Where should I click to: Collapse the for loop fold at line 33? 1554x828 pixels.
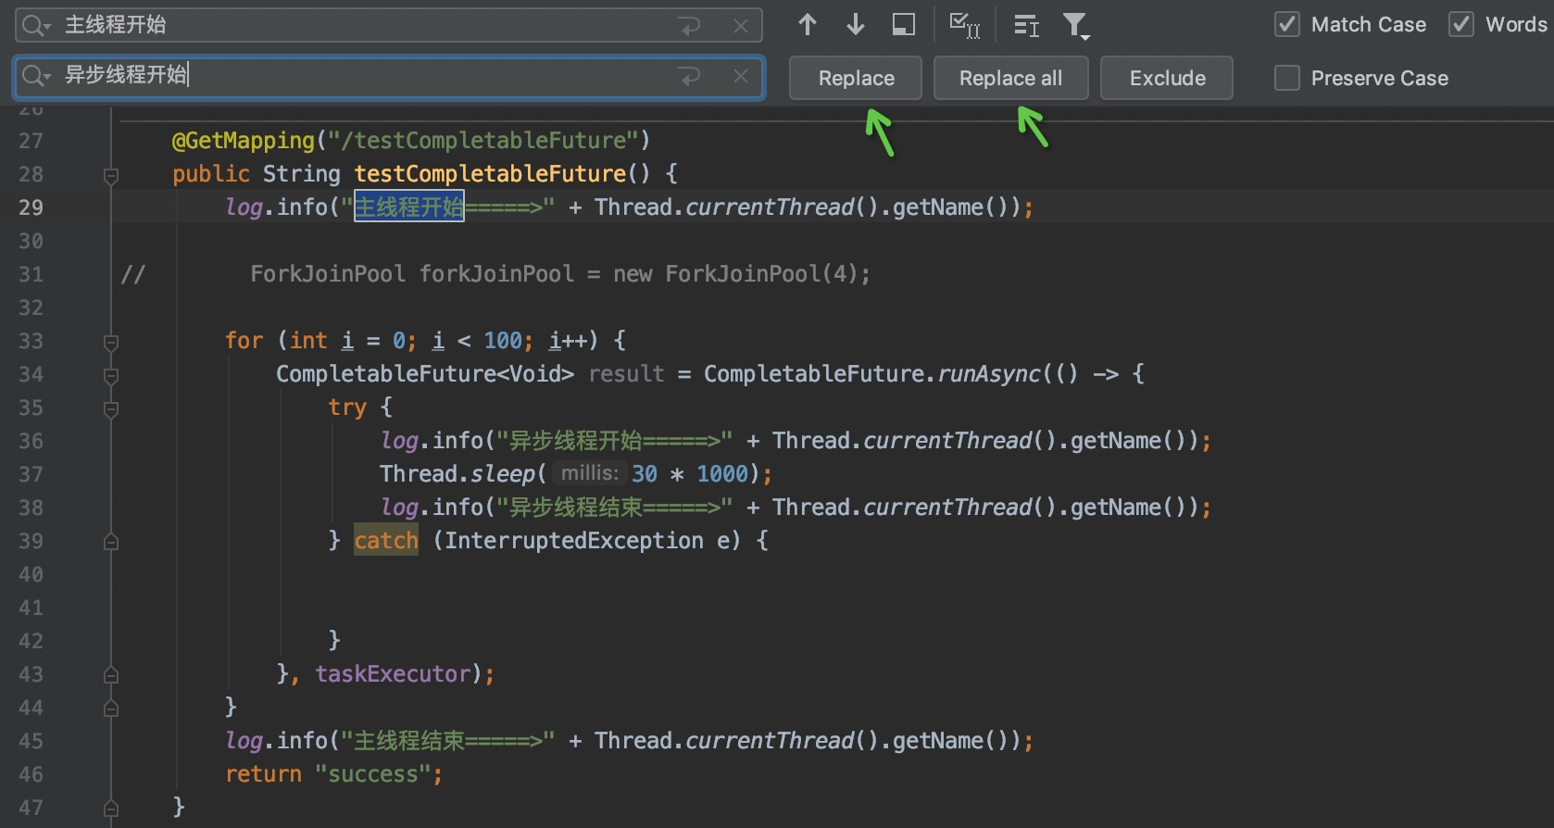[x=111, y=343]
